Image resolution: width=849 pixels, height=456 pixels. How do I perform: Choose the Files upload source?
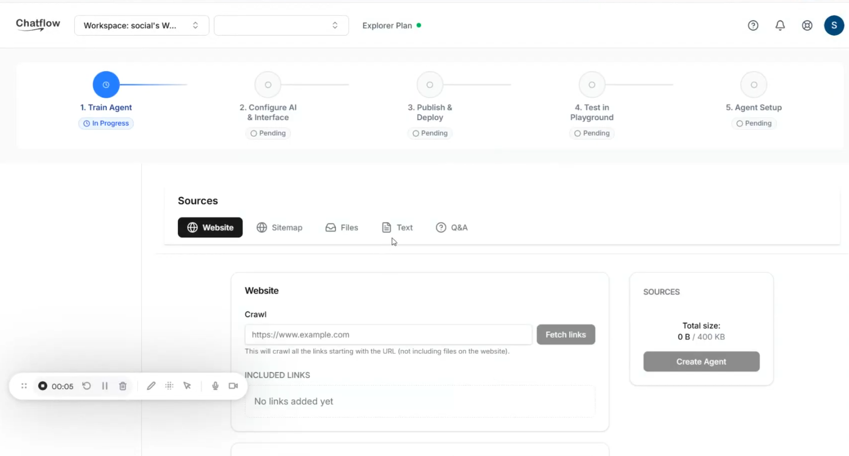[x=342, y=227]
